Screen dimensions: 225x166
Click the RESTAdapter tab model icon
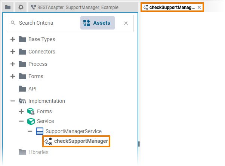coord(33,7)
